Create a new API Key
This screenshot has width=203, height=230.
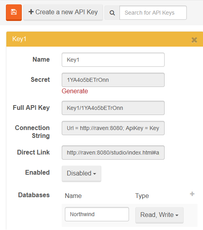[63, 12]
